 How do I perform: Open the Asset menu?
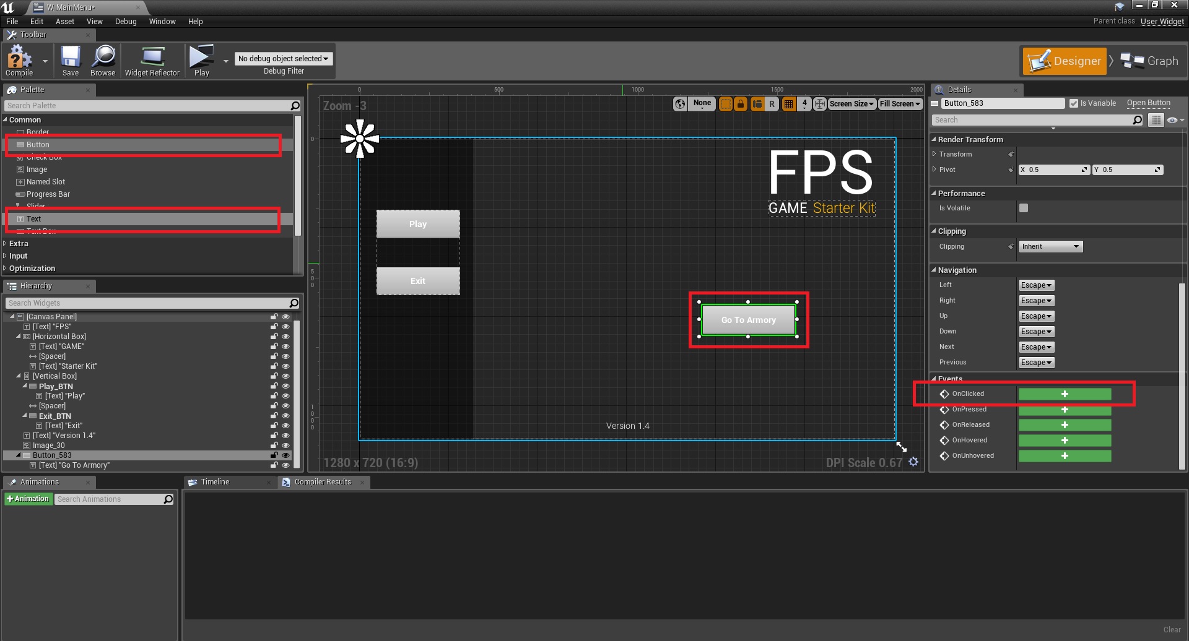[x=64, y=22]
